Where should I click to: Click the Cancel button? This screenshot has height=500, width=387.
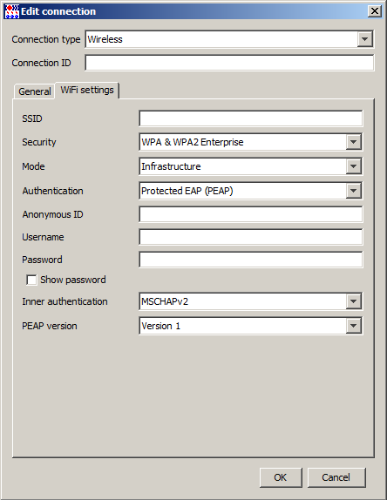[x=336, y=477]
